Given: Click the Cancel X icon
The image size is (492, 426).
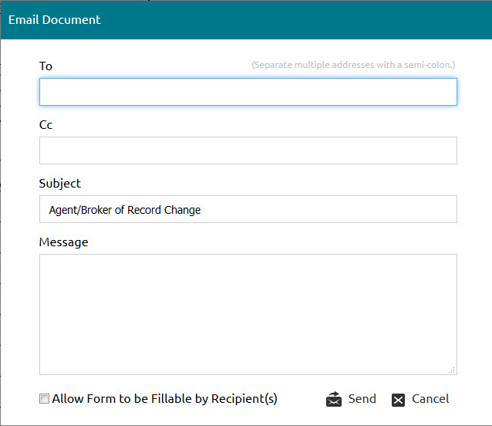Looking at the screenshot, I should tap(398, 400).
